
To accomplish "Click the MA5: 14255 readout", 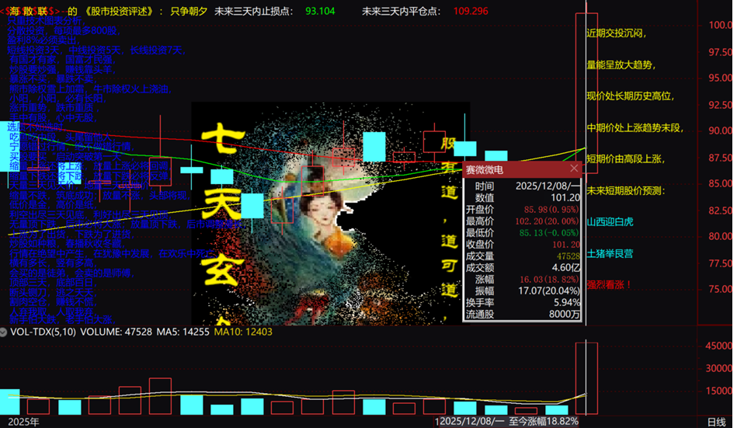I will pyautogui.click(x=183, y=332).
